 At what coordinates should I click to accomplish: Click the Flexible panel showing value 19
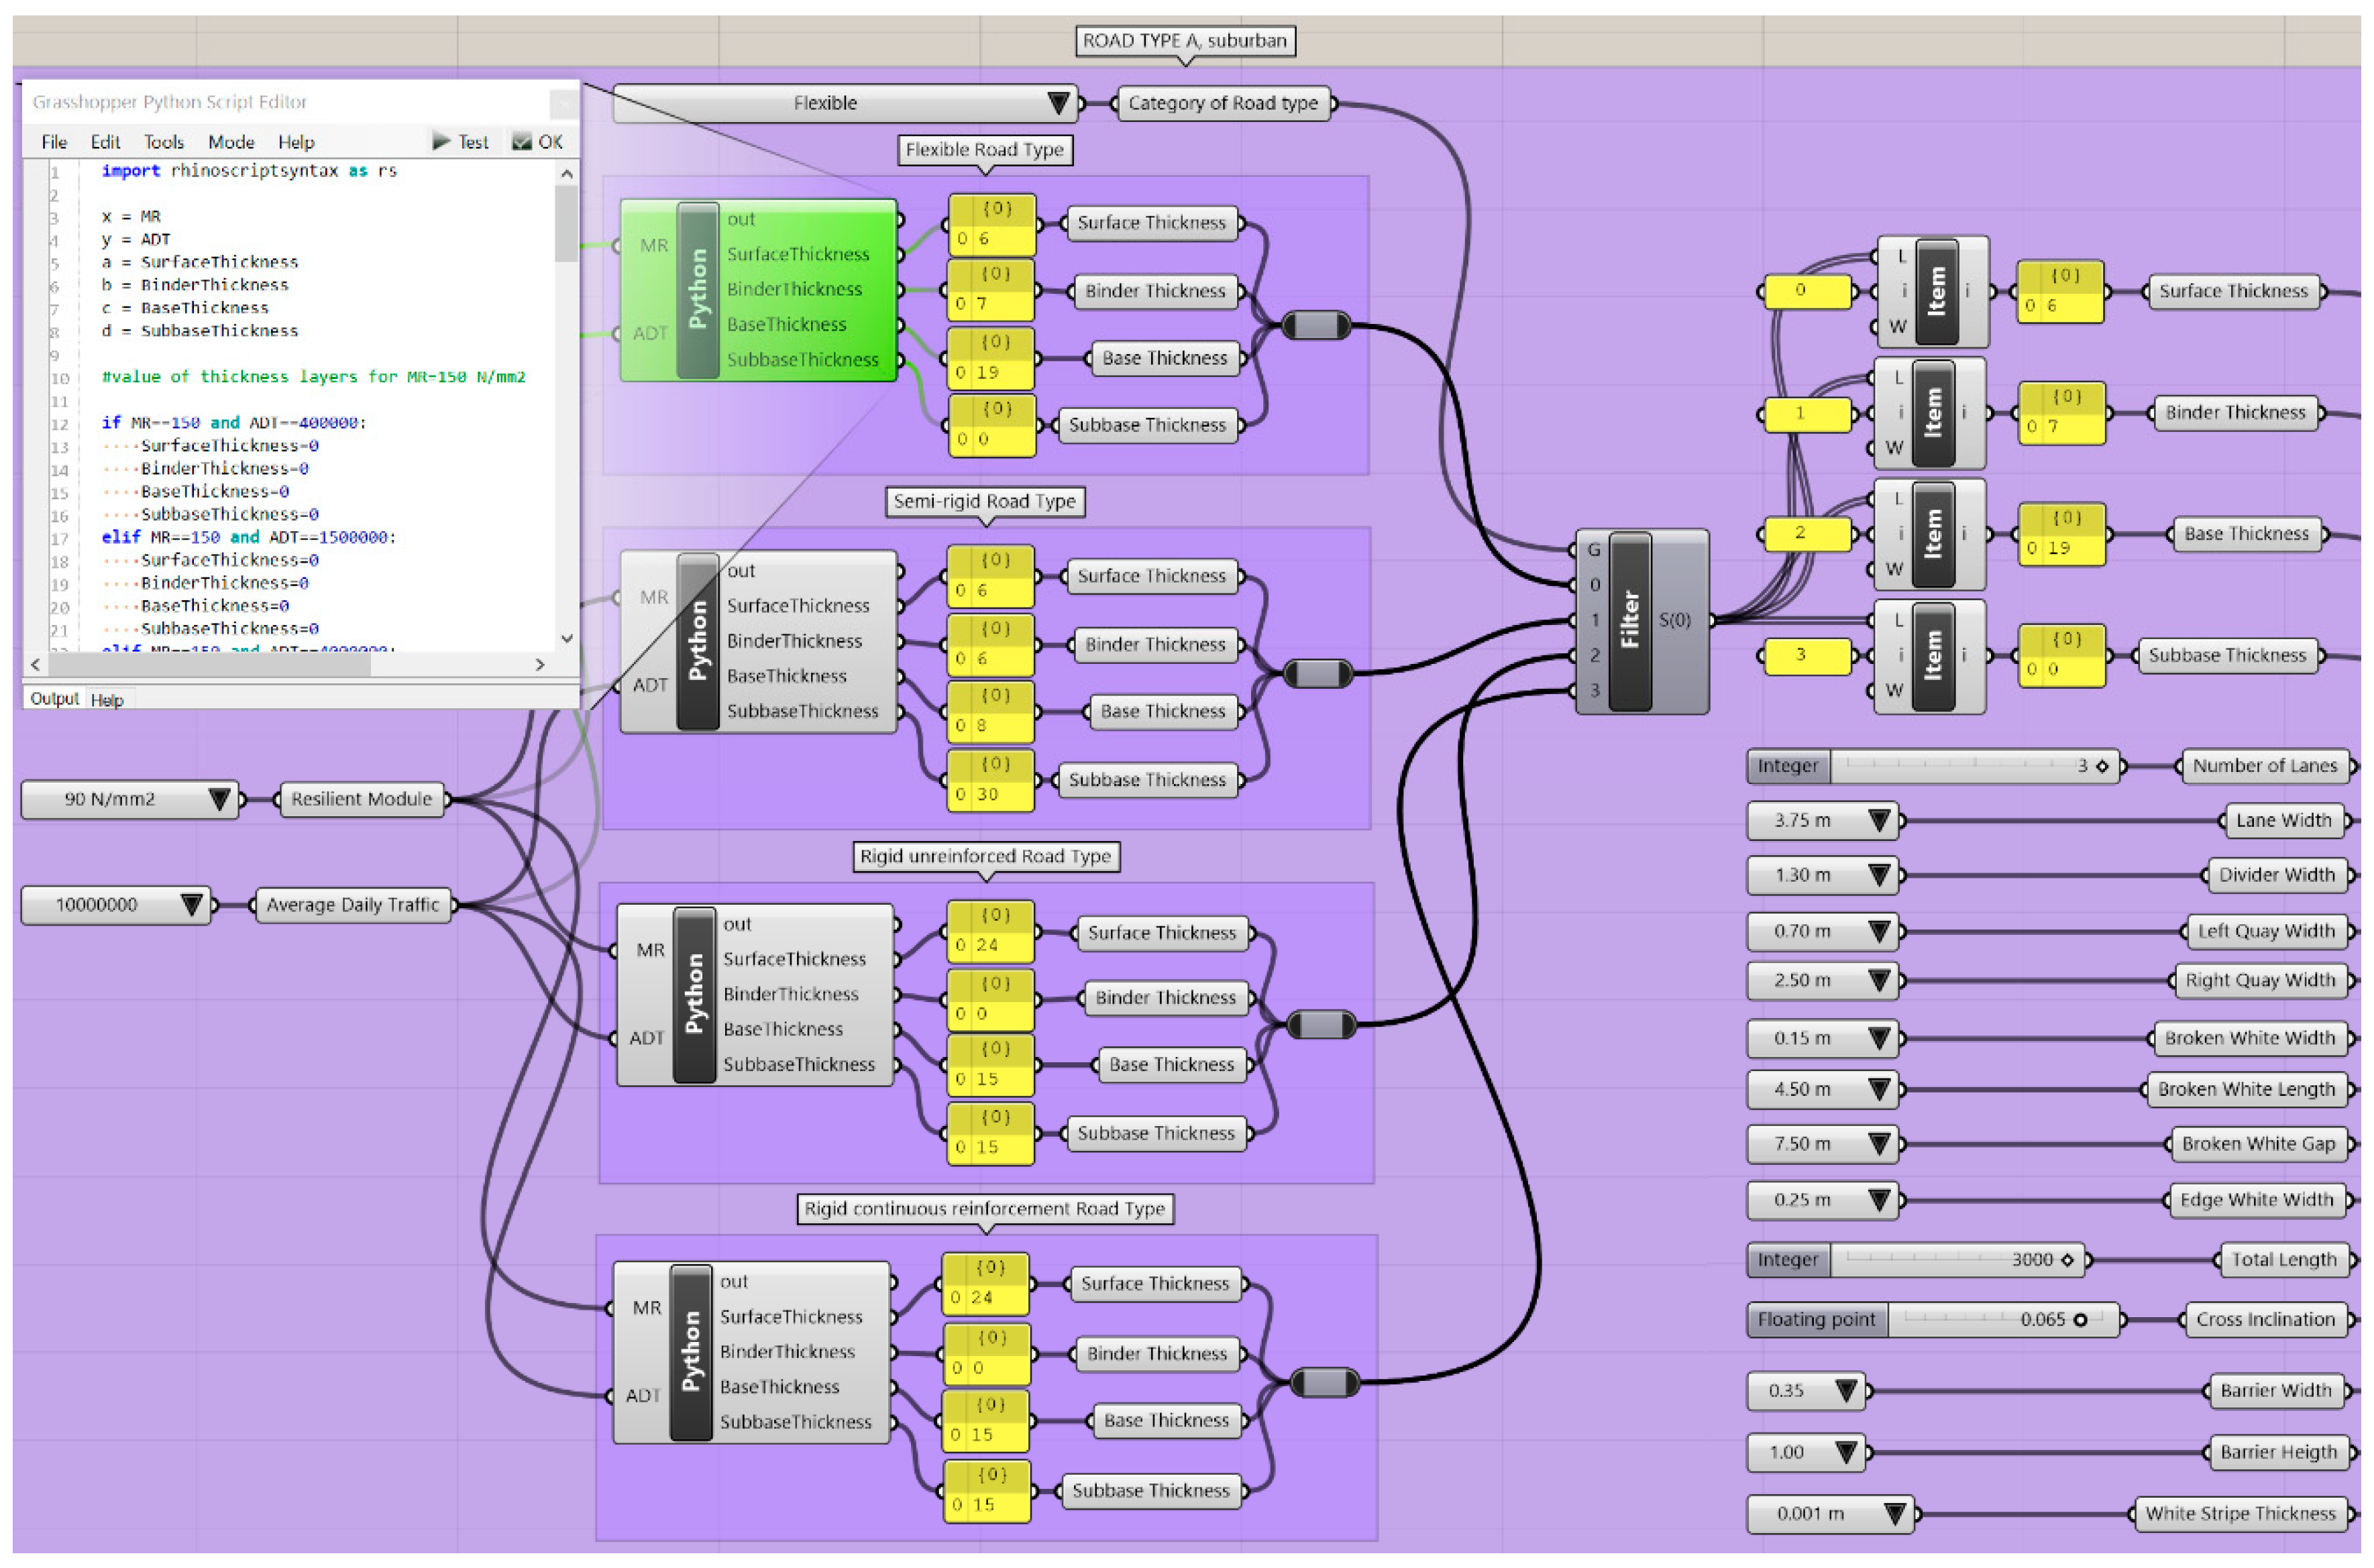[991, 358]
